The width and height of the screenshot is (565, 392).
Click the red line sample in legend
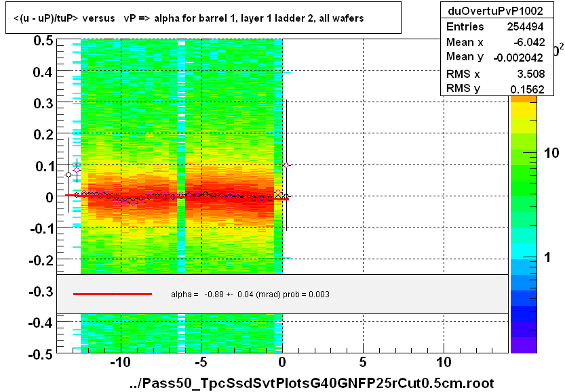tap(113, 295)
